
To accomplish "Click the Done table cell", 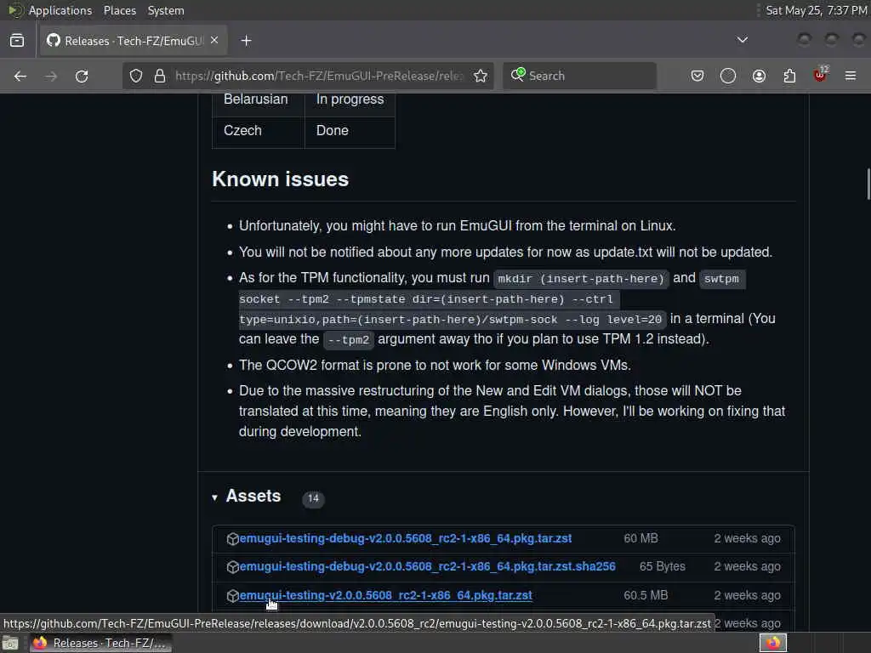I will coord(350,132).
